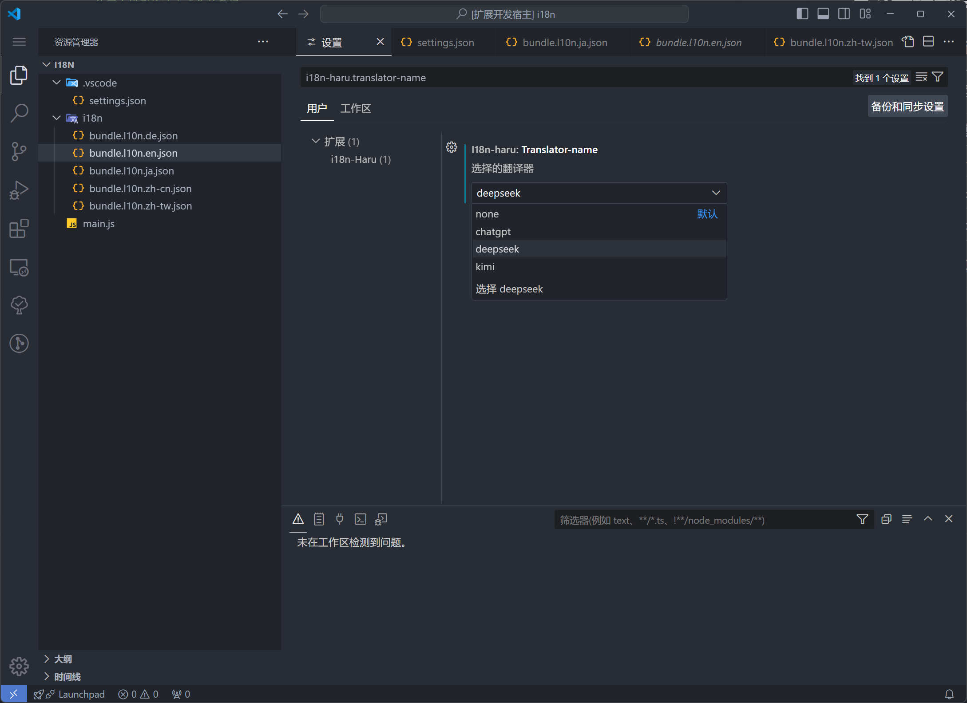Toggle problems filter funnel in panel
The height and width of the screenshot is (703, 967).
[x=862, y=519]
